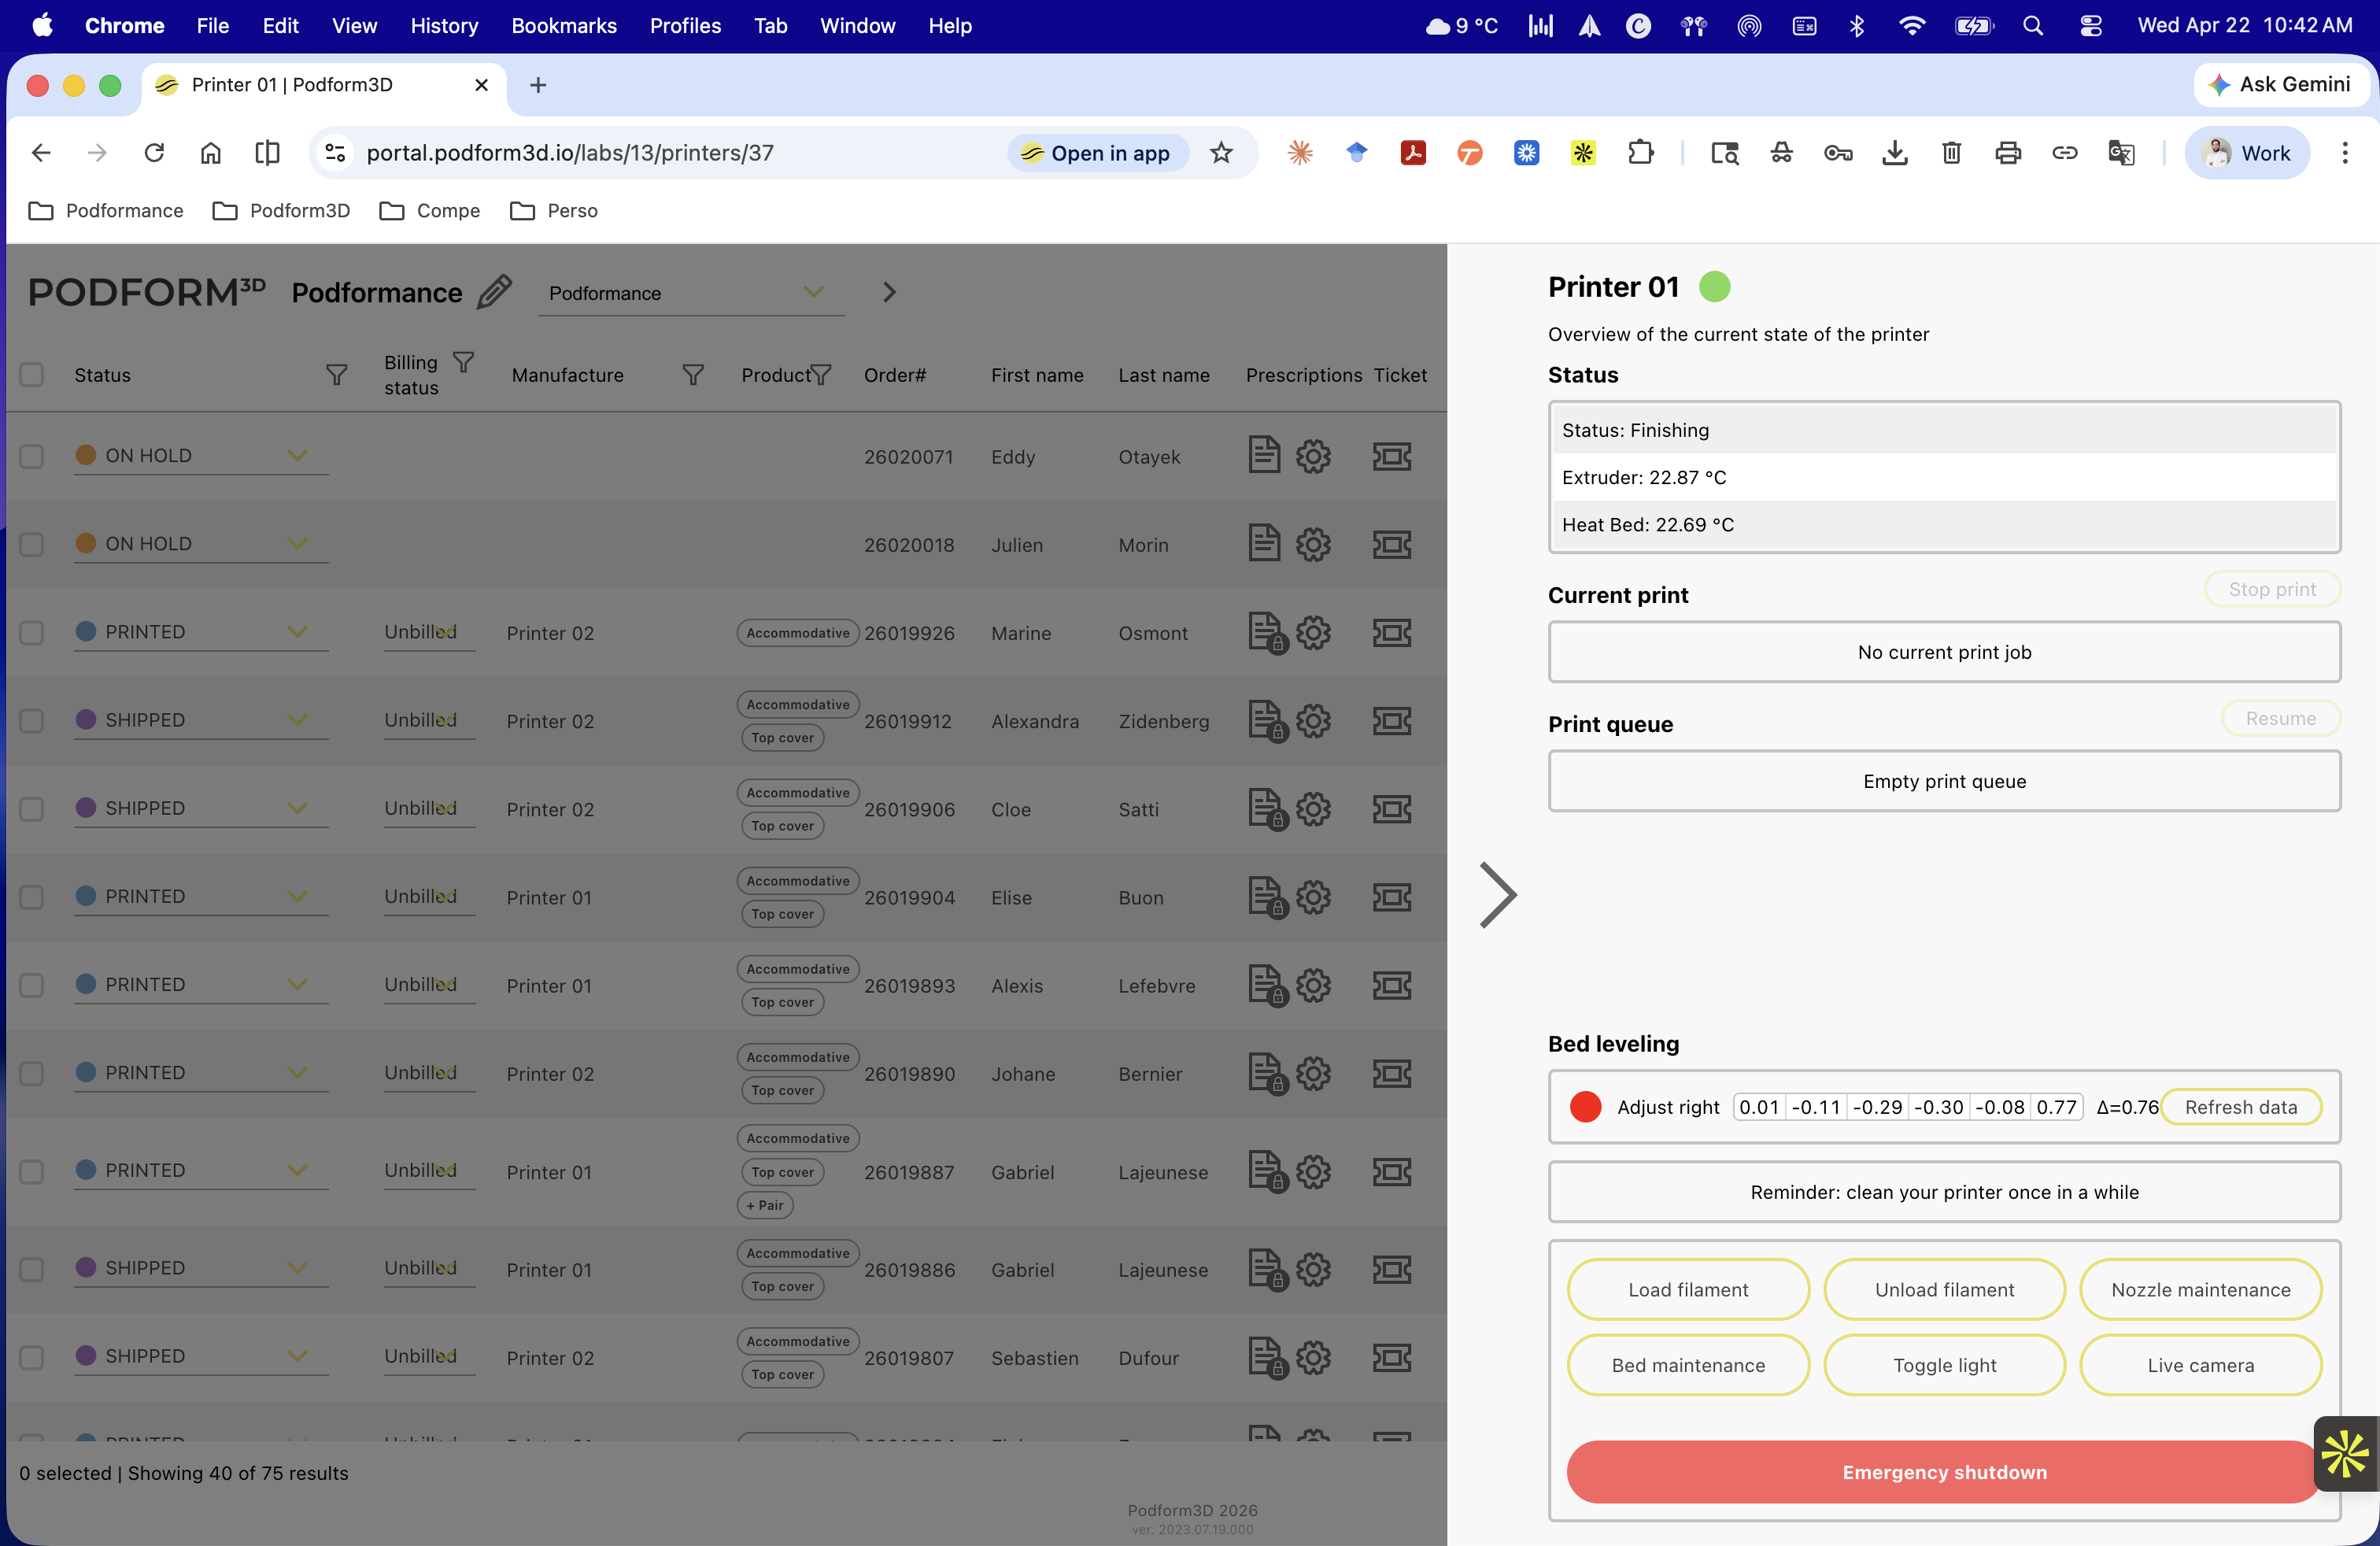Bookmark this page with the star
The width and height of the screenshot is (2380, 1546).
tap(1221, 153)
